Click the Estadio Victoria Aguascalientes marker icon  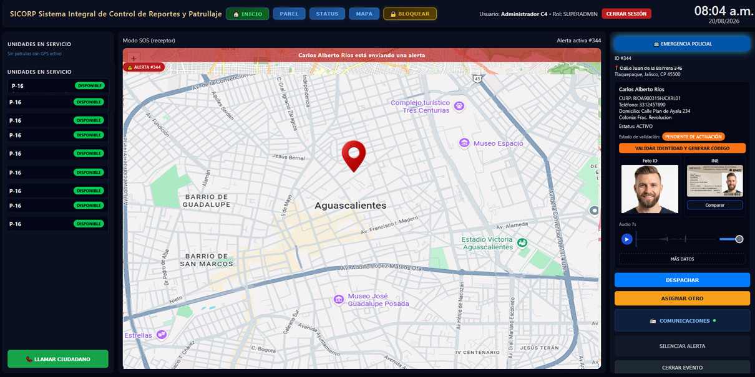(522, 242)
